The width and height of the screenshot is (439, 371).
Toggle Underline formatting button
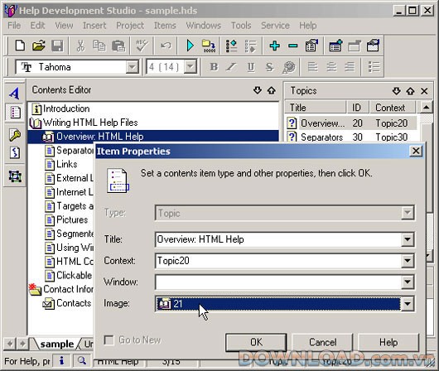251,67
